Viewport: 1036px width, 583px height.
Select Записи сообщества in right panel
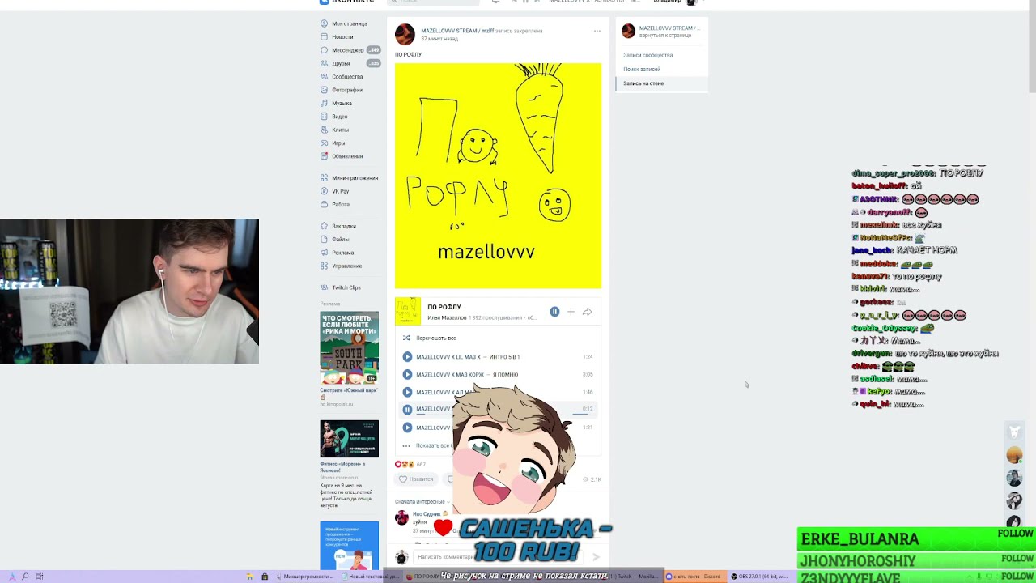pyautogui.click(x=648, y=55)
